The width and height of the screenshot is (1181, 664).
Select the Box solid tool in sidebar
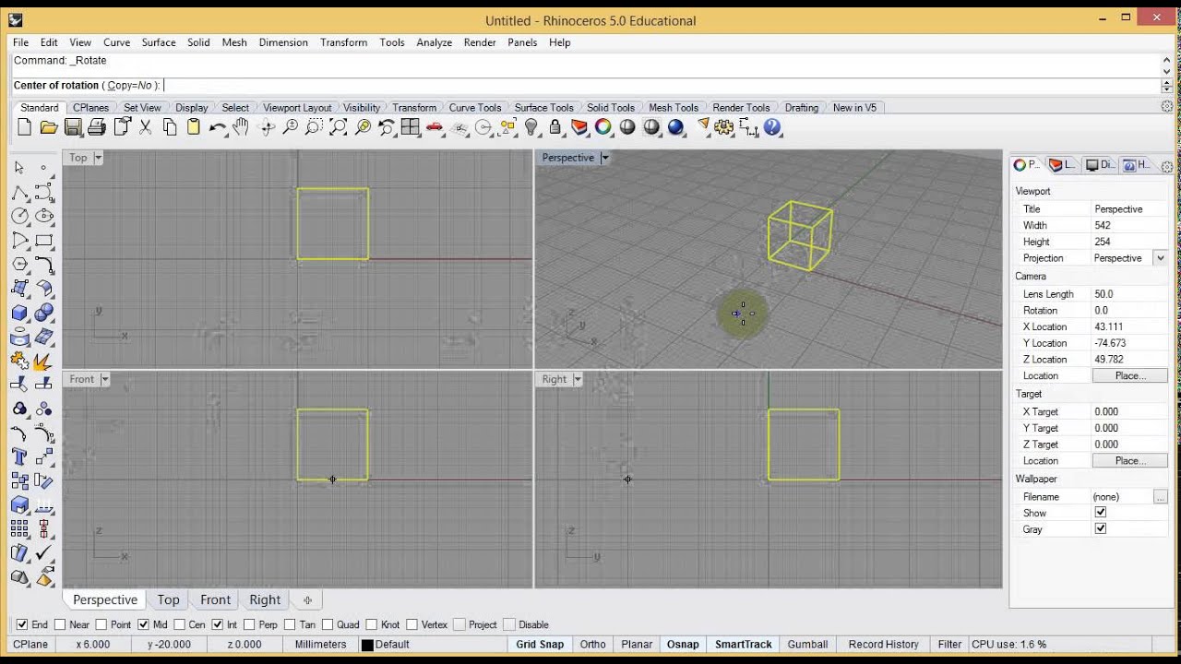pyautogui.click(x=19, y=313)
